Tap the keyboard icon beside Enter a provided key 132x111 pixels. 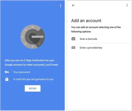73,48
